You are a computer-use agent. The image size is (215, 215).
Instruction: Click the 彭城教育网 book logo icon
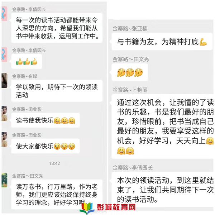(x=87, y=208)
